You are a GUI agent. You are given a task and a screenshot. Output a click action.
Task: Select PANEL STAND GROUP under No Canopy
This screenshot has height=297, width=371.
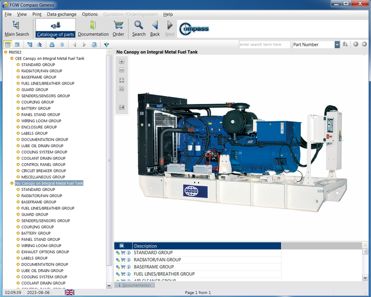41,239
